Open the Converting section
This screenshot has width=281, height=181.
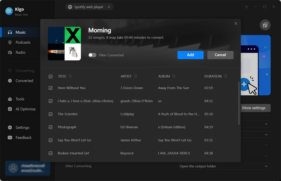25,71
